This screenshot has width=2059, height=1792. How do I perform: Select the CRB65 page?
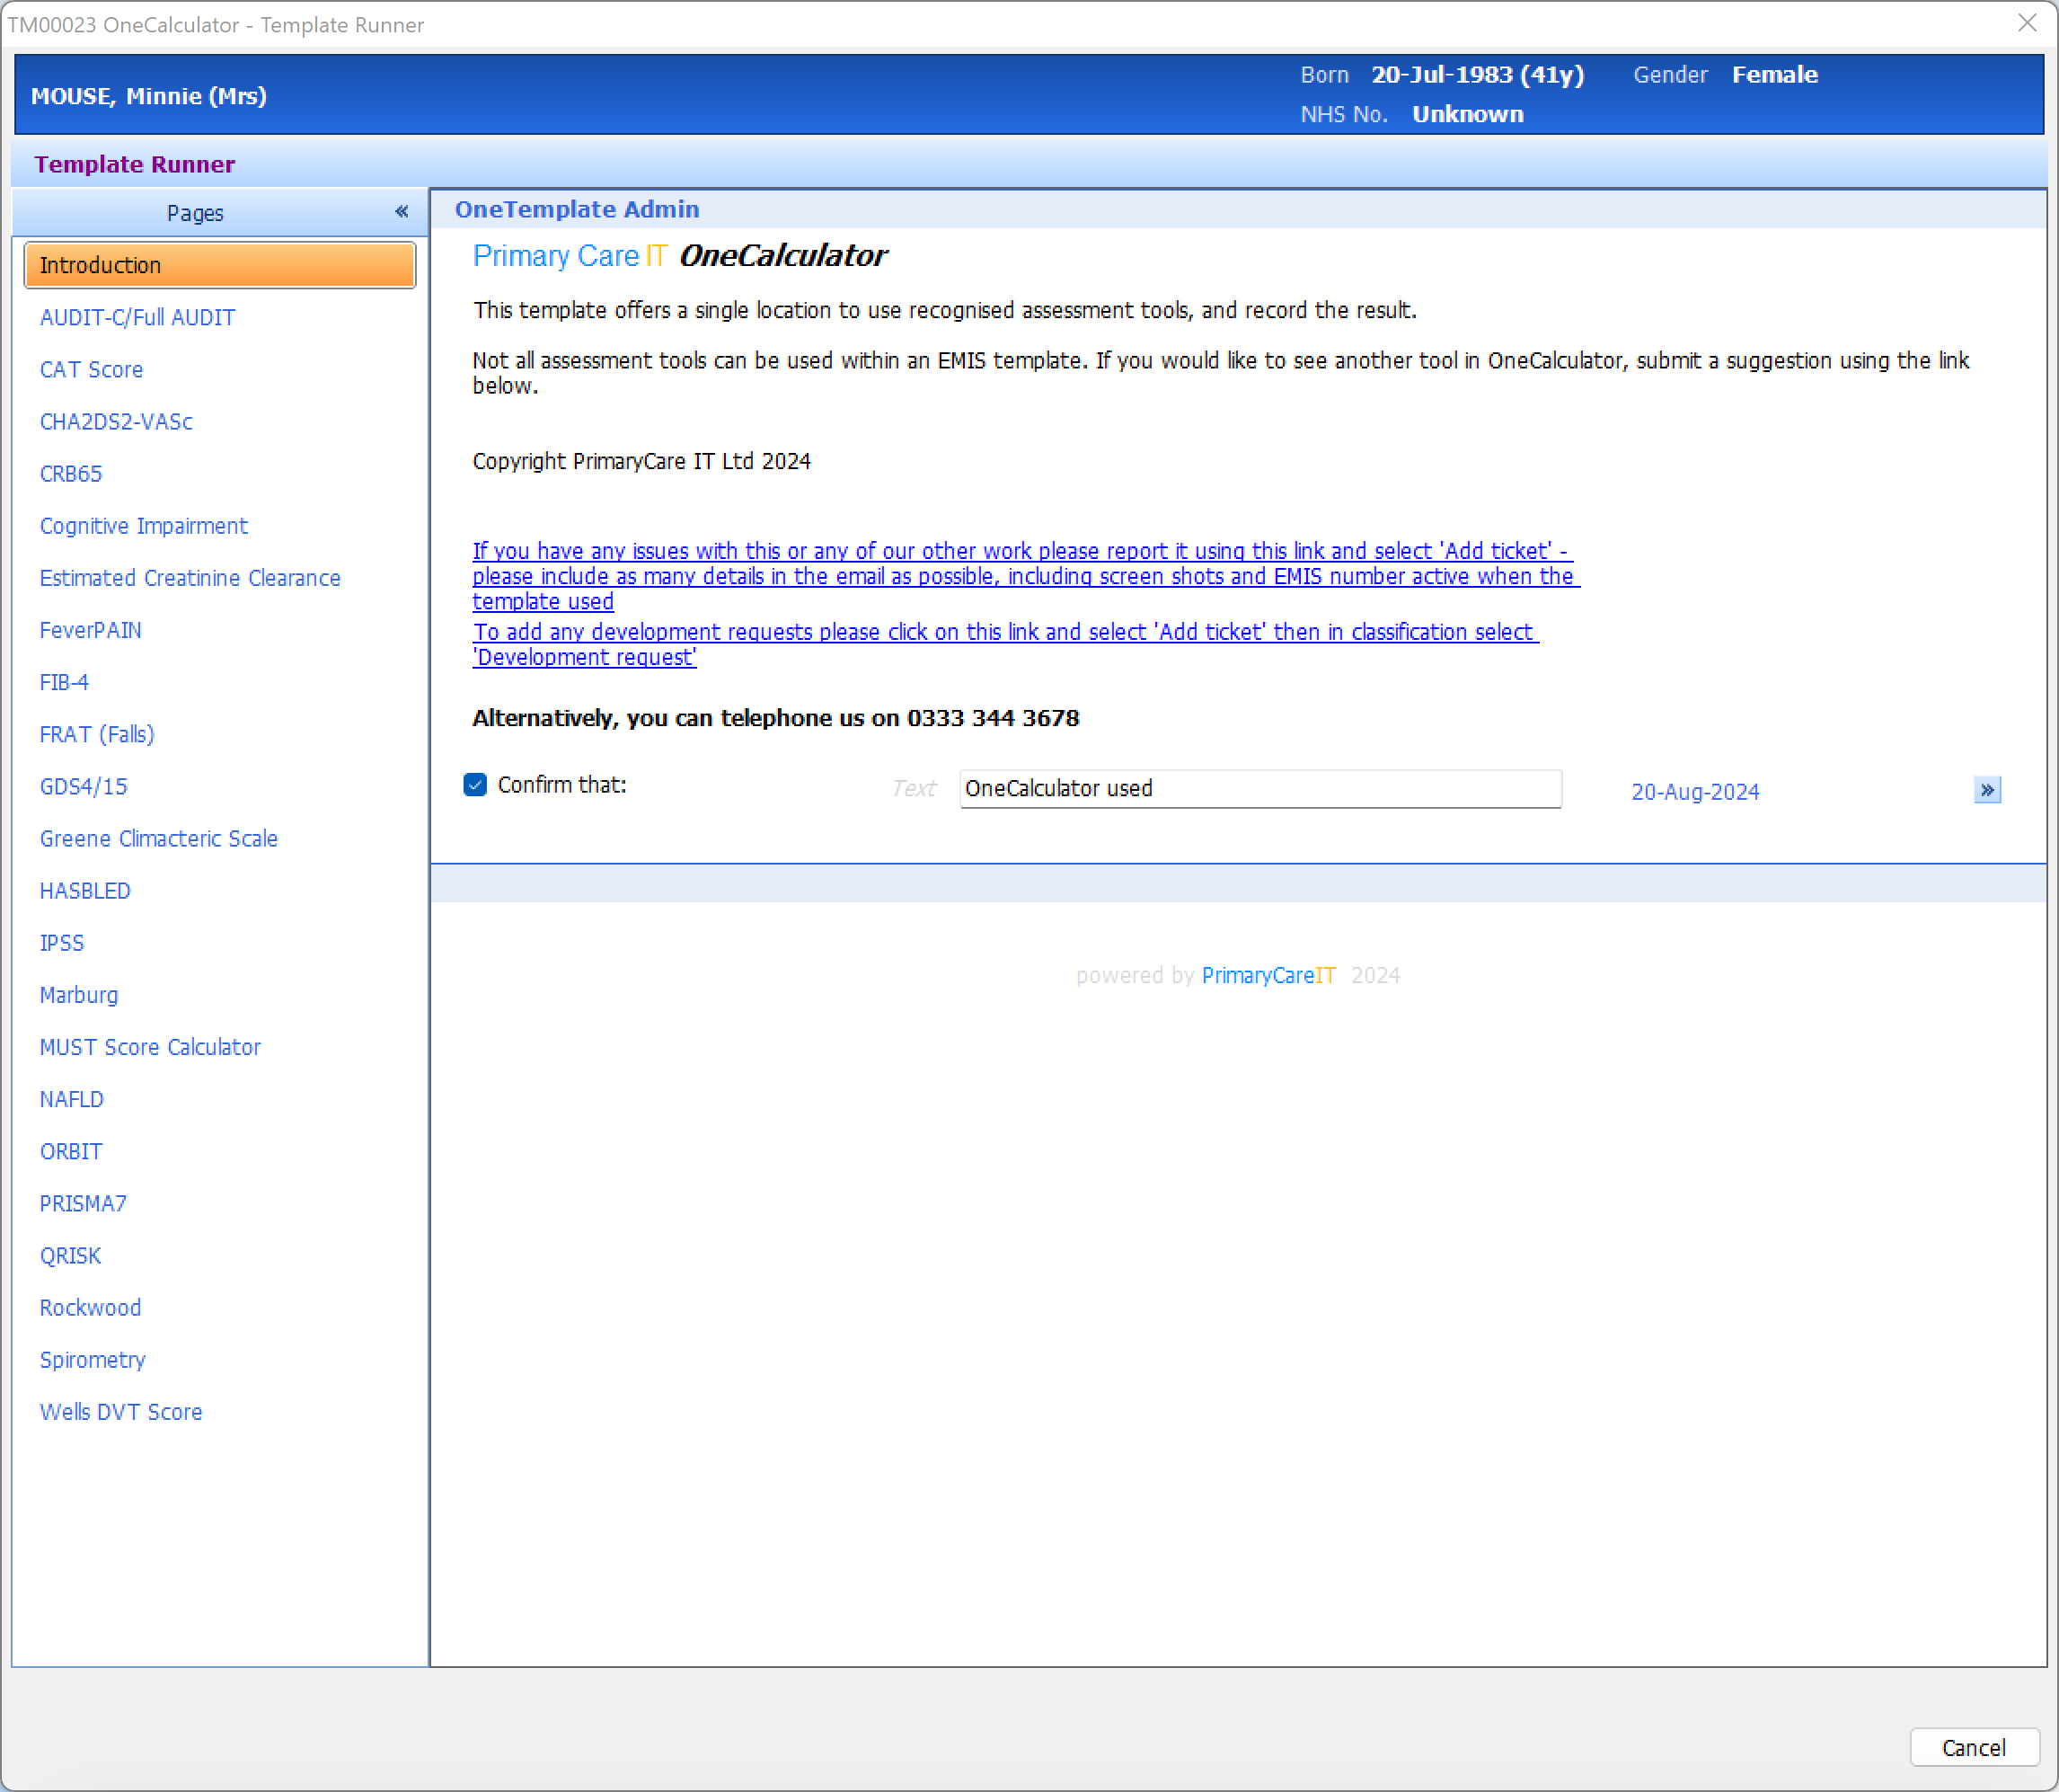[x=71, y=474]
